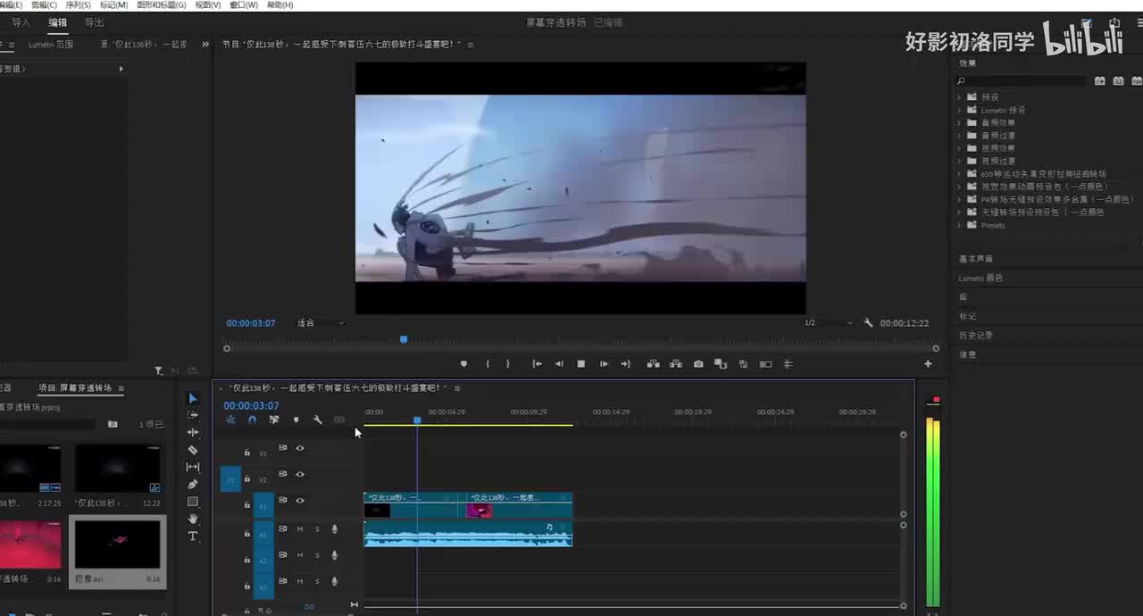Mute audio track A2
This screenshot has width=1143, height=616.
pyautogui.click(x=300, y=555)
